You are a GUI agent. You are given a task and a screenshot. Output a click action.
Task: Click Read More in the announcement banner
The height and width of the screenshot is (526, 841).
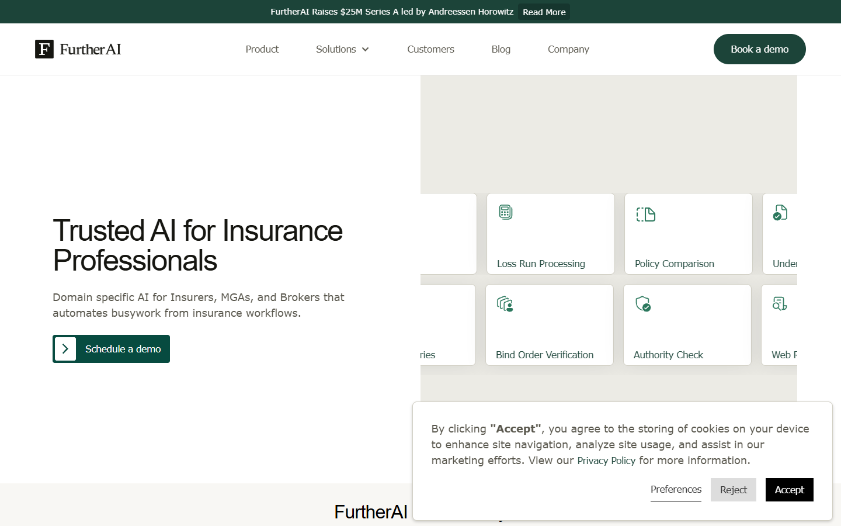point(544,12)
